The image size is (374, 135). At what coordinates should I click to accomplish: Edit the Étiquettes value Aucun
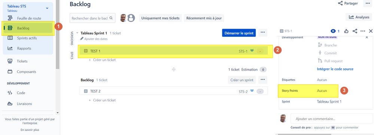[322, 80]
